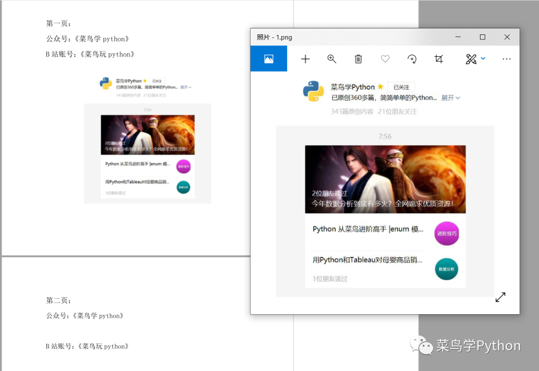Click the '照片 - 1.png' window title
539x371 pixels.
click(x=274, y=37)
